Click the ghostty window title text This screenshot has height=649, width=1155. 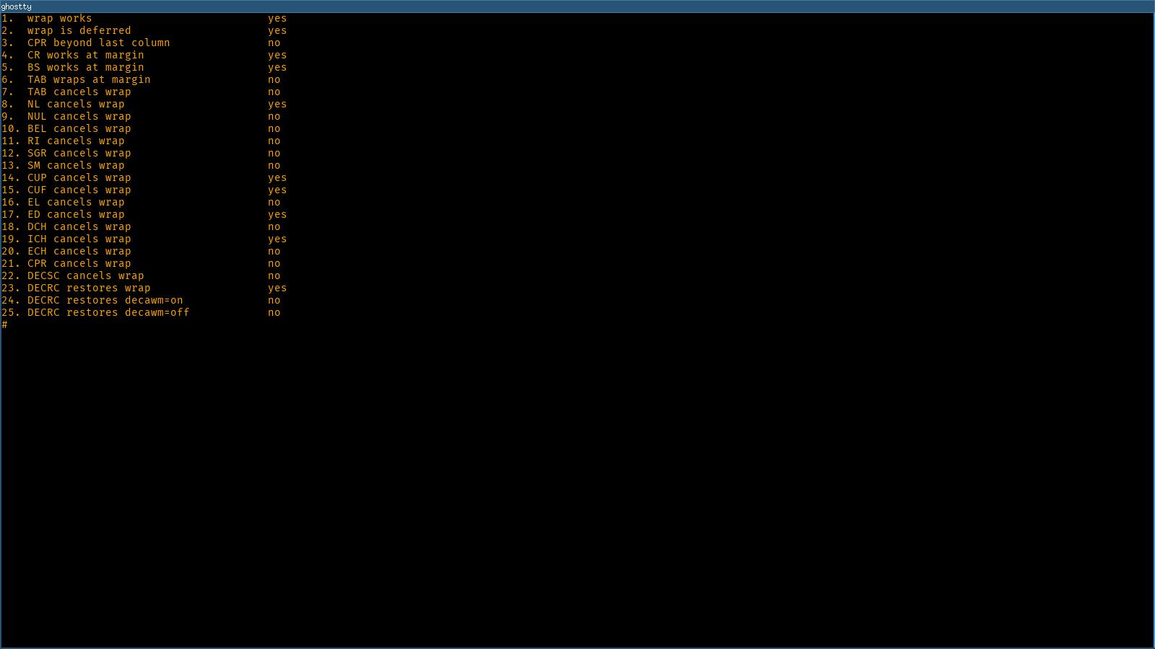[x=16, y=6]
